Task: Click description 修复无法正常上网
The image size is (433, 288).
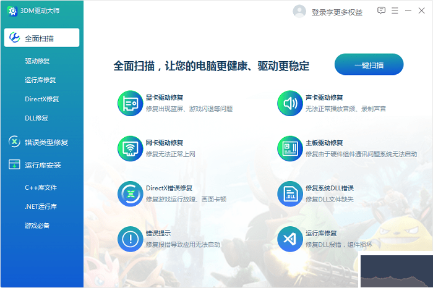Action: [170, 155]
